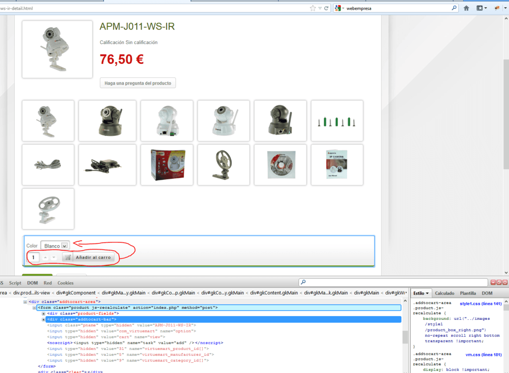Collapse the form product js-recalculate node
The width and height of the screenshot is (509, 373).
point(34,307)
